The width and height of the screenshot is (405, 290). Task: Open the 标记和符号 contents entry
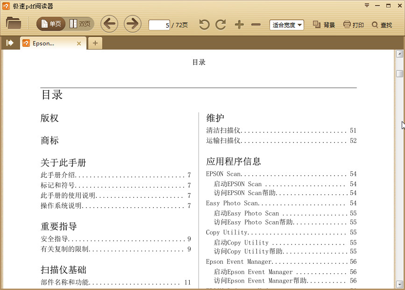(x=116, y=185)
